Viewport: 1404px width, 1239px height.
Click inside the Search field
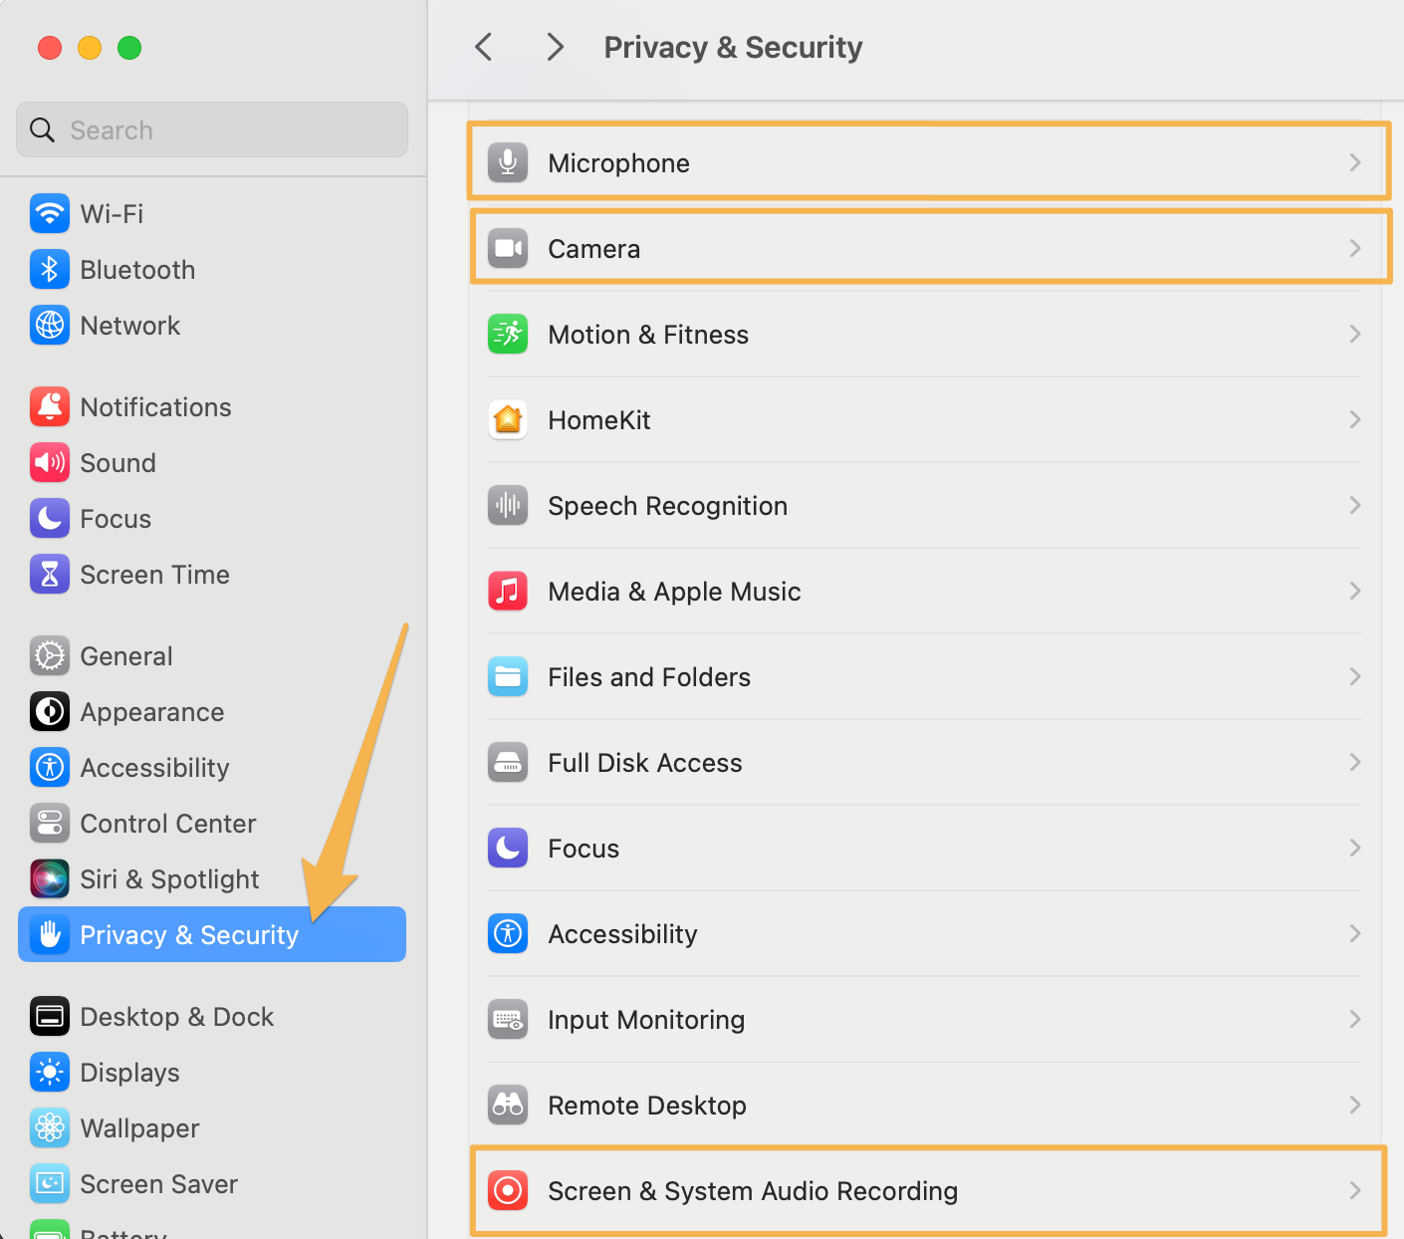211,129
